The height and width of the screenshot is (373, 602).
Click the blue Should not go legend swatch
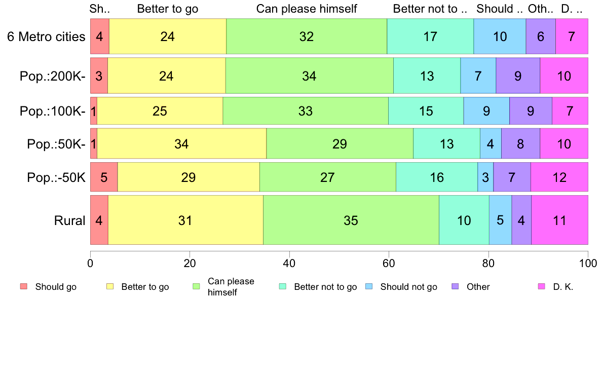369,286
